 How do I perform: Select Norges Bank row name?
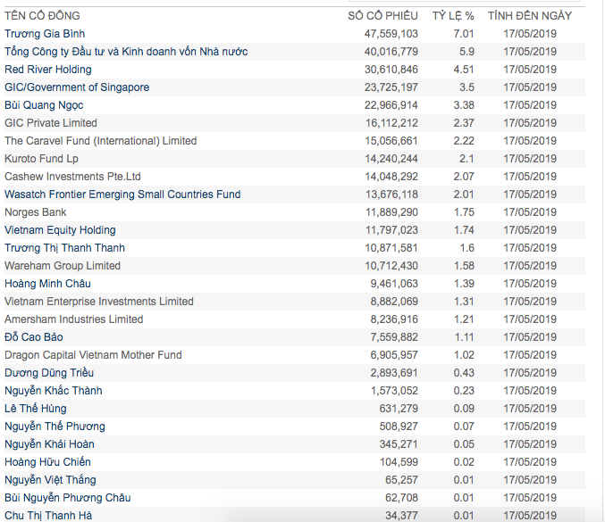(x=36, y=212)
